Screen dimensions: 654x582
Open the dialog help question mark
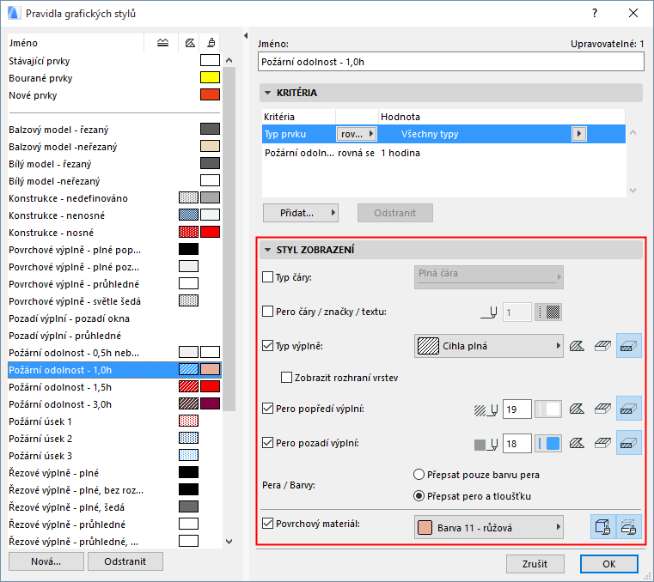tap(595, 14)
